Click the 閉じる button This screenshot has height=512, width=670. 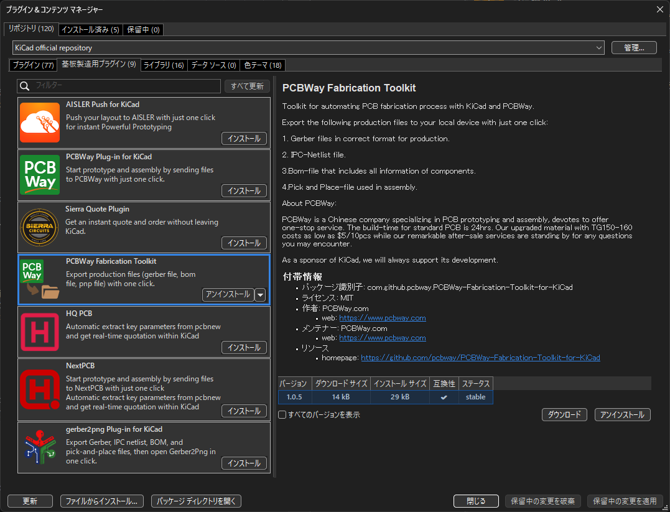coord(476,501)
